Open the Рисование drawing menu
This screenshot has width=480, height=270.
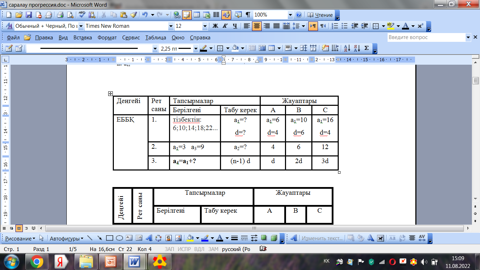(20, 238)
